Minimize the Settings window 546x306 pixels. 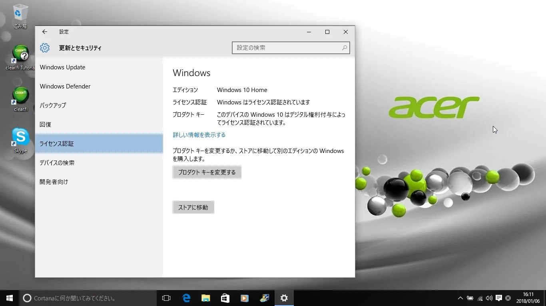(x=309, y=32)
